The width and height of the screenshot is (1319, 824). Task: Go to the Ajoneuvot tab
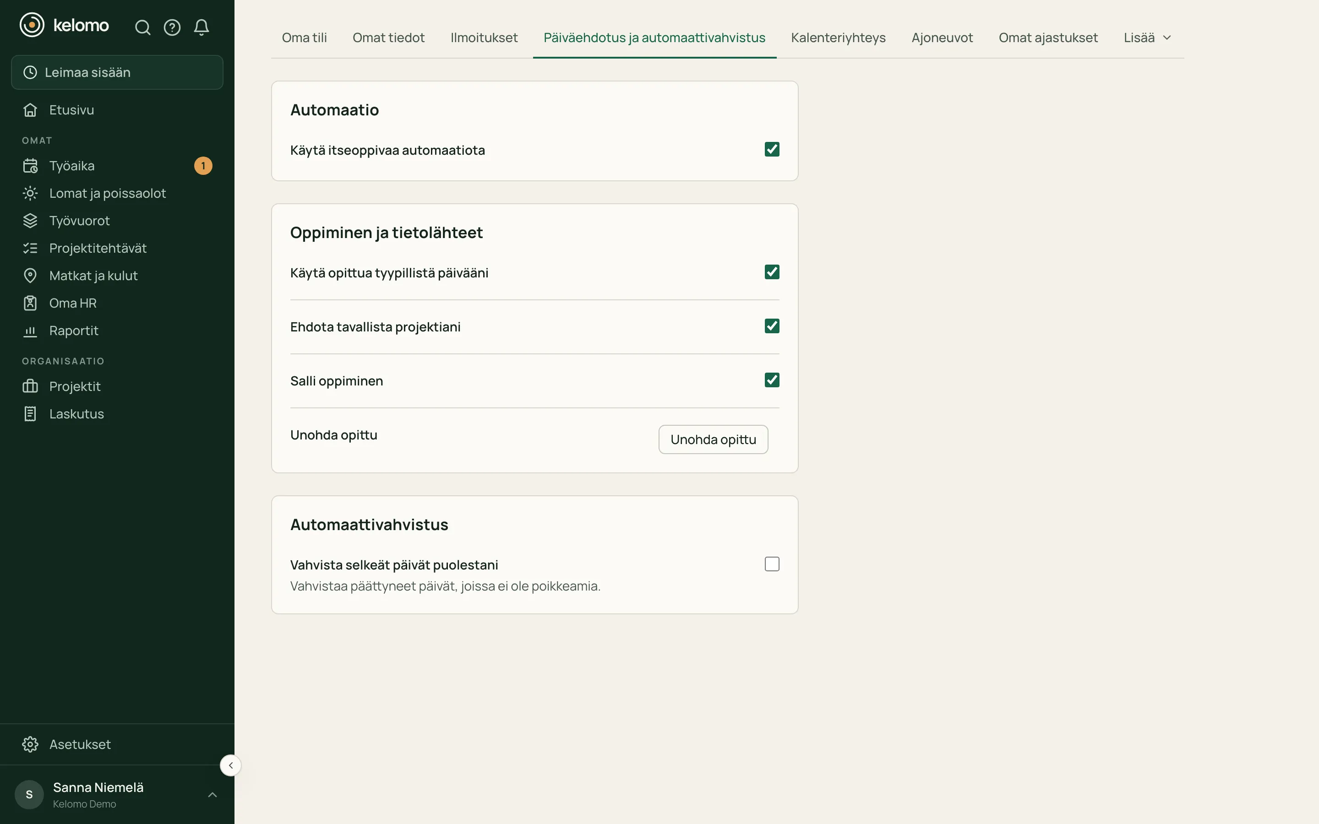[942, 38]
